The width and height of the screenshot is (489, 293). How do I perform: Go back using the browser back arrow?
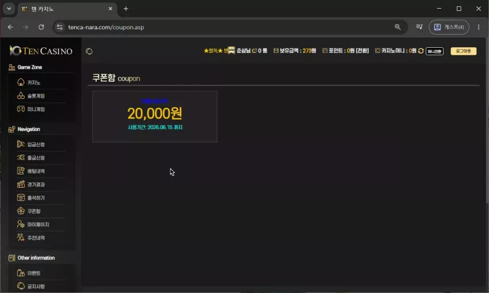point(10,27)
